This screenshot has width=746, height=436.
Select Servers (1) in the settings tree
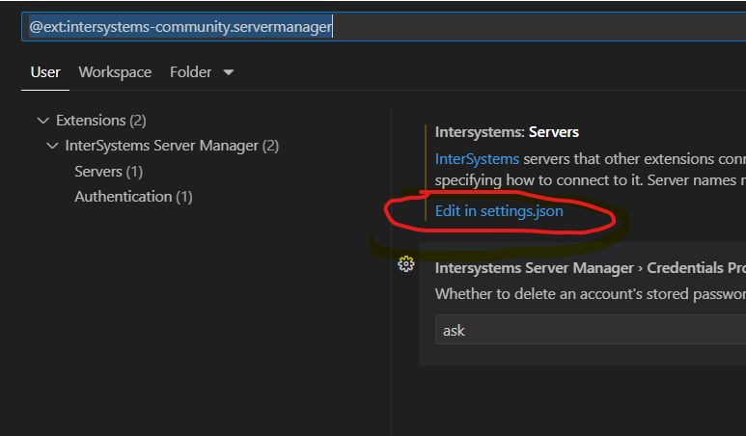(x=108, y=171)
